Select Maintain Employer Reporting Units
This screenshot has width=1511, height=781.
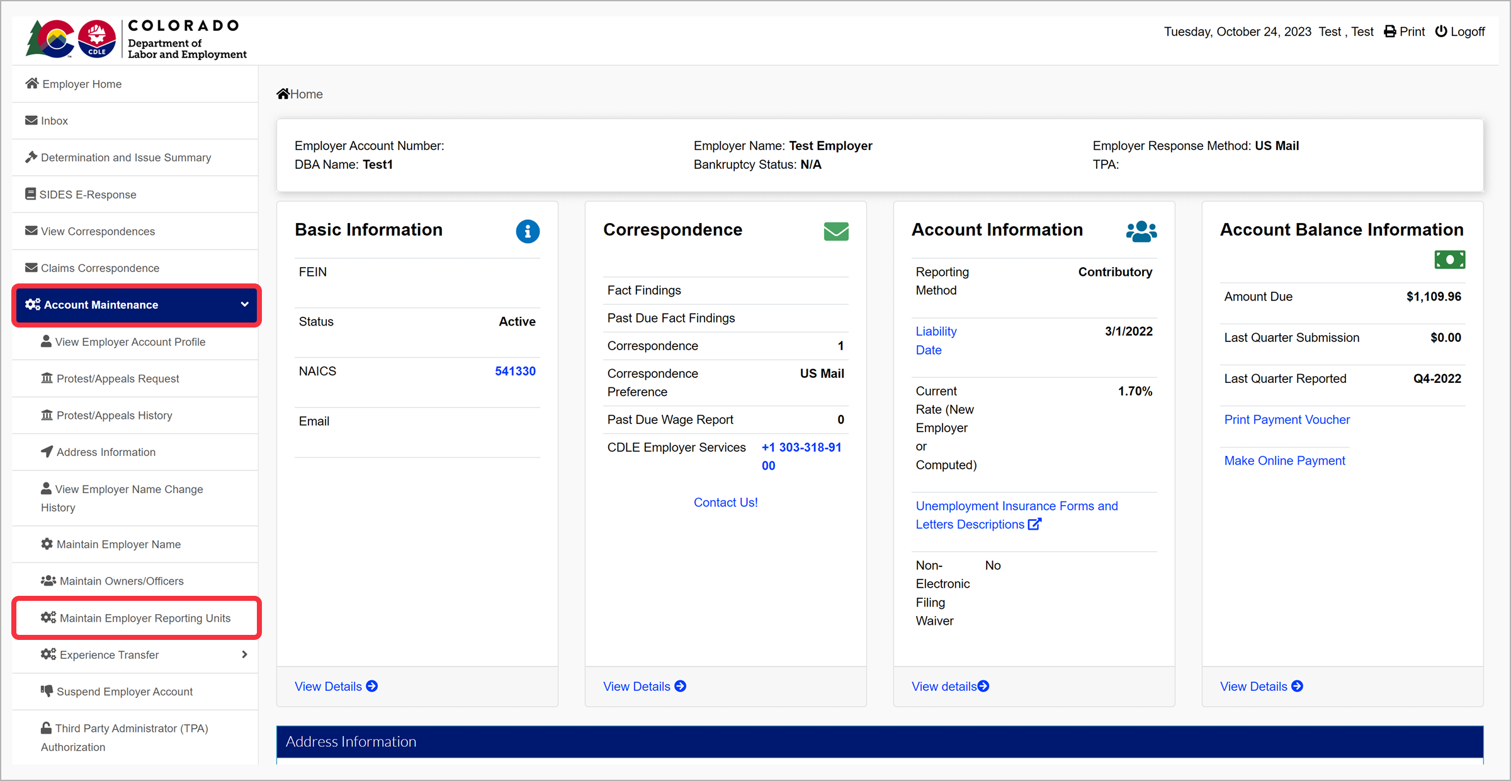[x=137, y=618]
